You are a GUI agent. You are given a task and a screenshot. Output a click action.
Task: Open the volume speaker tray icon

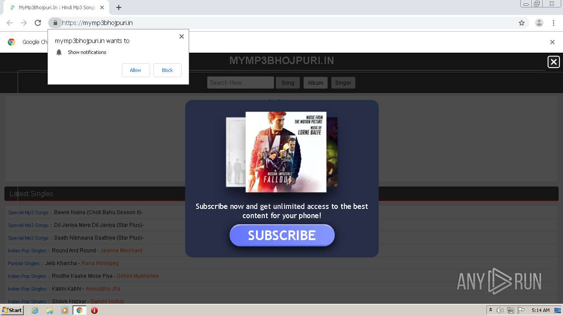(500, 310)
